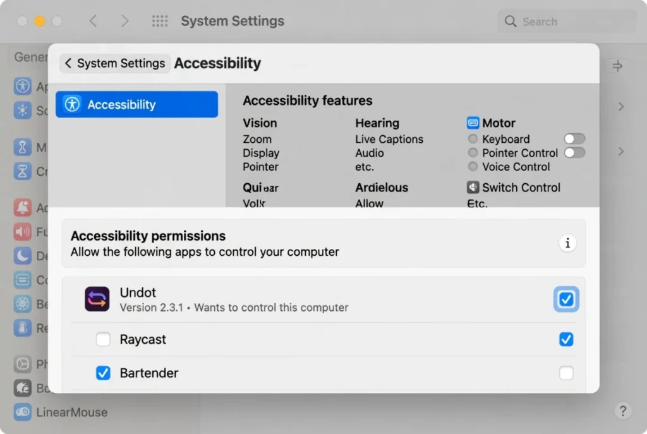Click the red speaker sound icon in sidebar

click(x=22, y=232)
